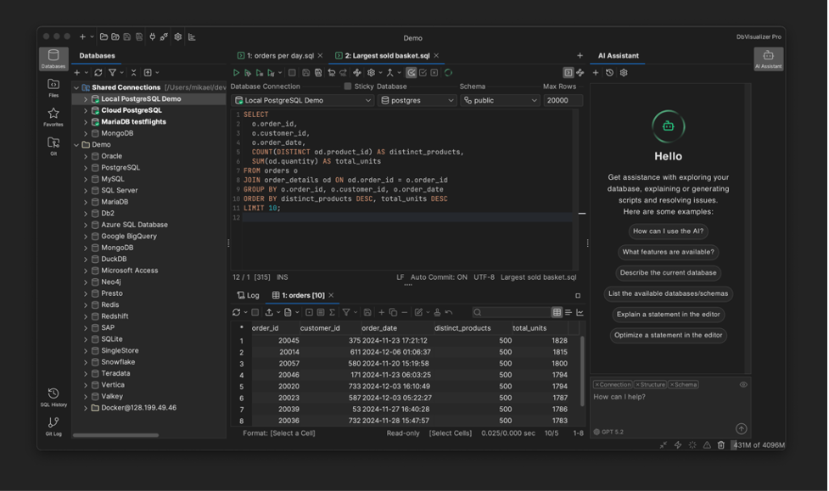Select the export icon above the result grid
Screen dimensions: 829x491
269,312
